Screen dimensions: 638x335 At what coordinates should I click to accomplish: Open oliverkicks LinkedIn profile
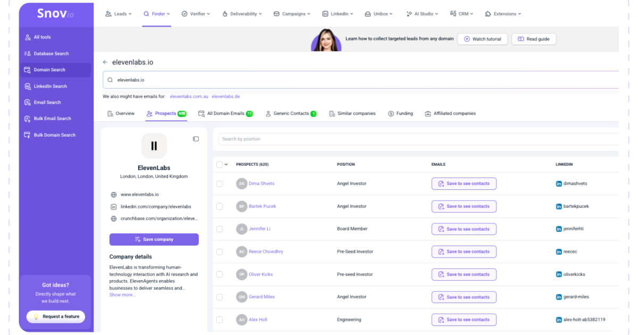pos(570,274)
